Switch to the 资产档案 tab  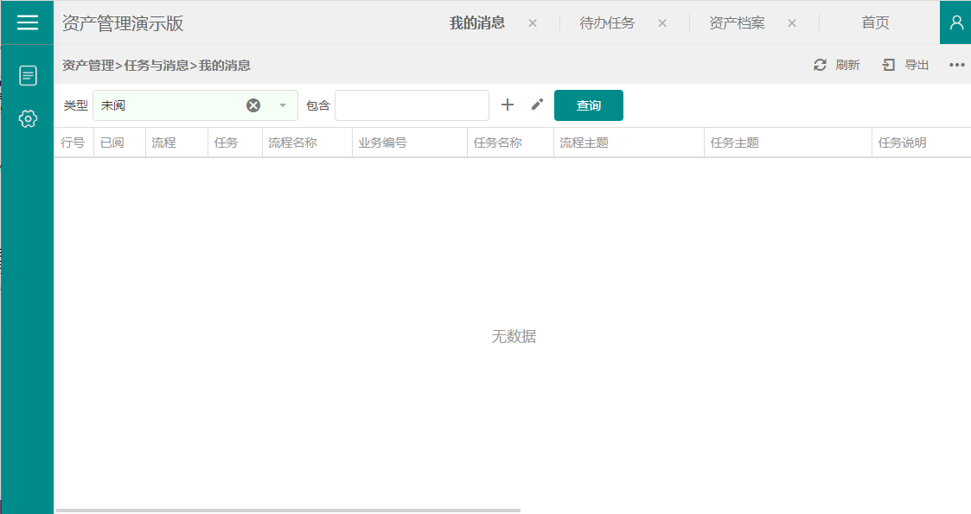click(x=737, y=22)
